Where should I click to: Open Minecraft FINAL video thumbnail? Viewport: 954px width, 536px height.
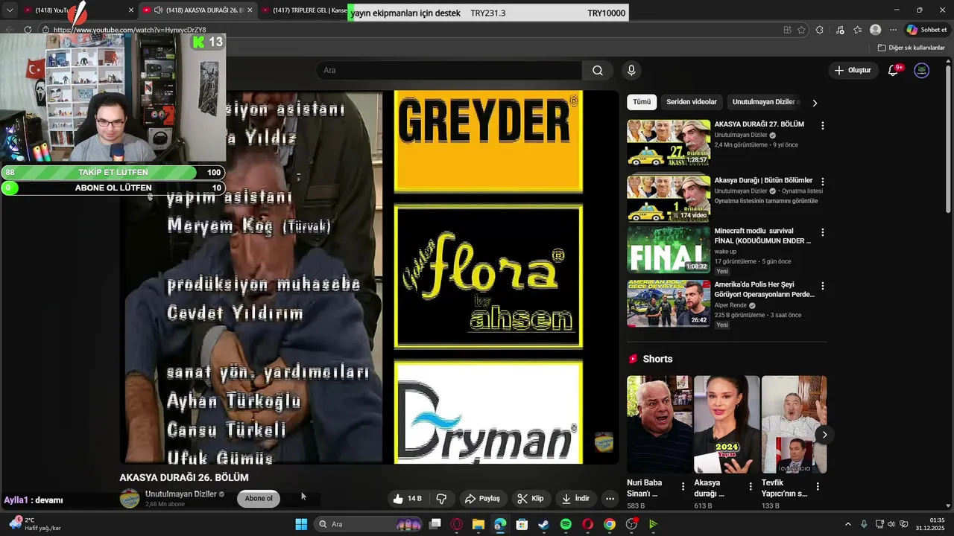(669, 249)
